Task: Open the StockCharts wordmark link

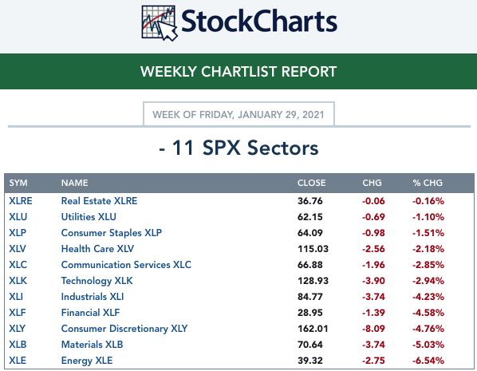Action: tap(259, 22)
